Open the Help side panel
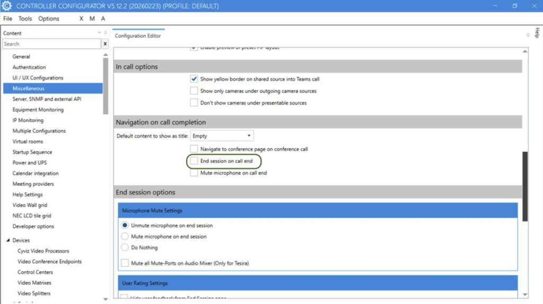543x304 pixels. click(537, 32)
